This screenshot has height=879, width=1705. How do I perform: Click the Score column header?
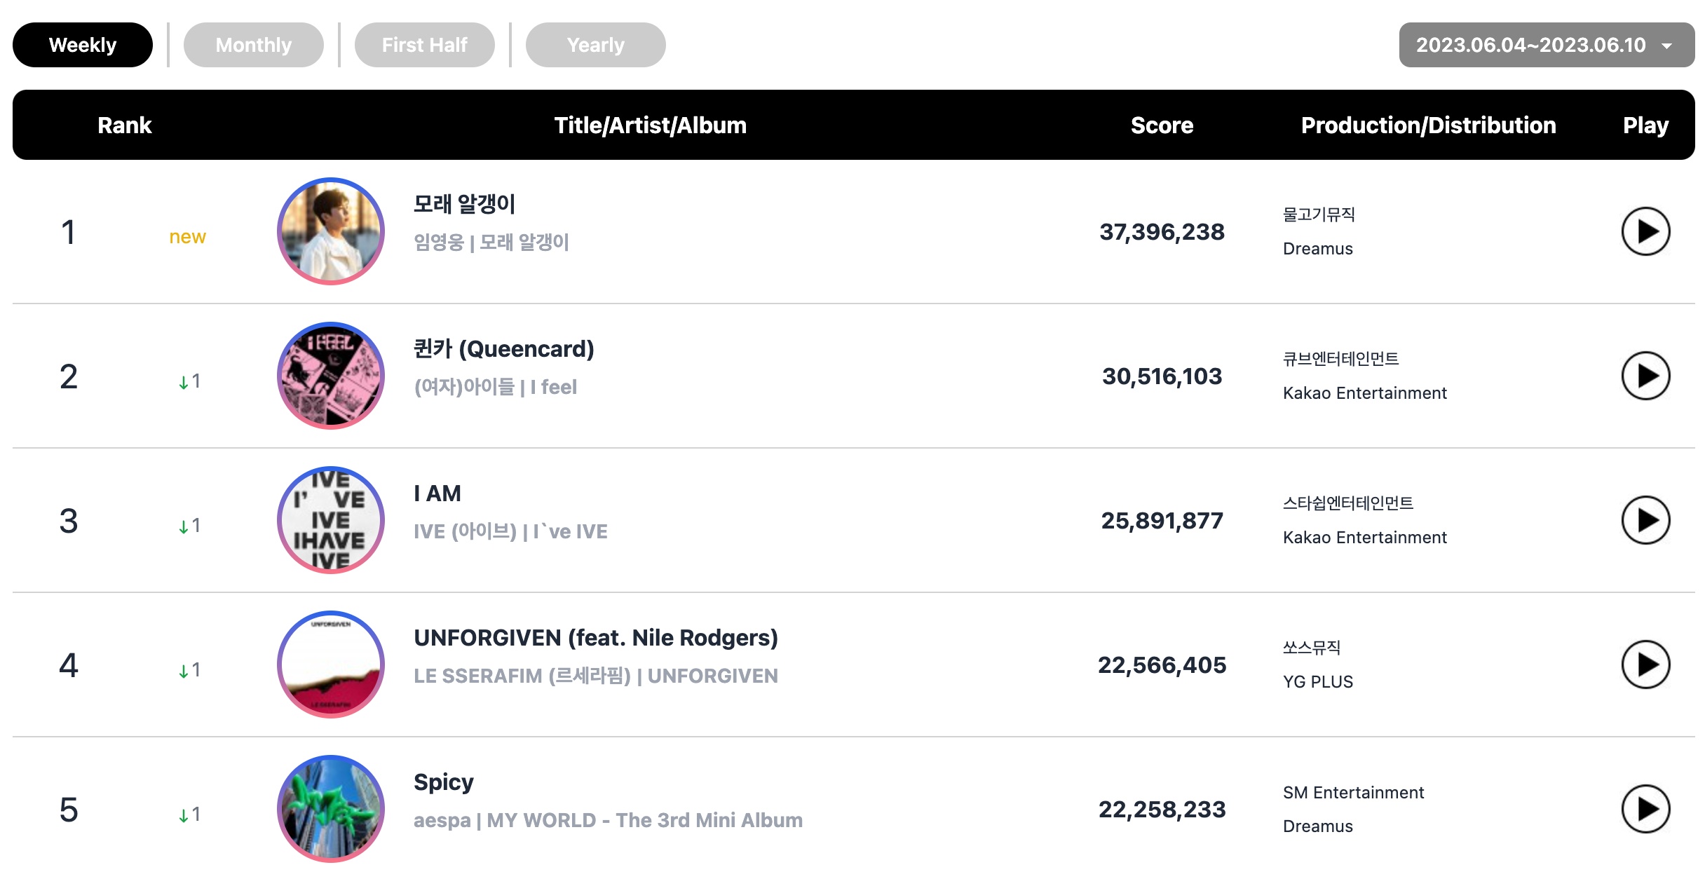tap(1162, 125)
